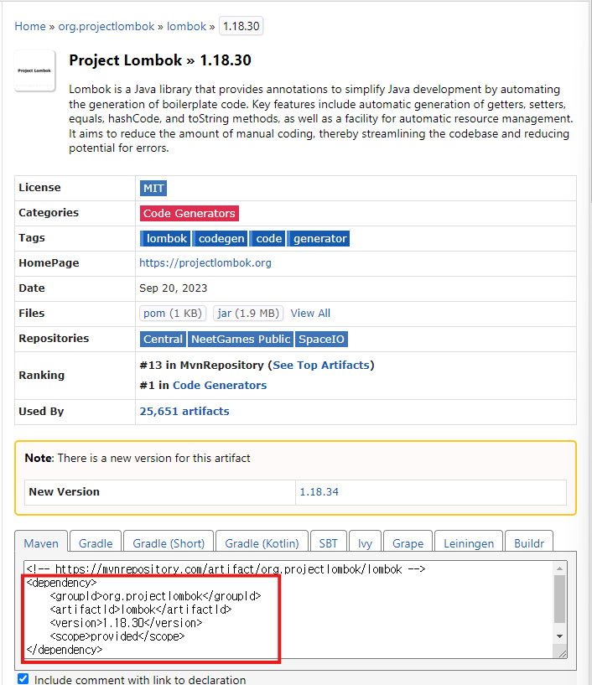
Task: Switch to the Ivy tab
Action: click(365, 543)
